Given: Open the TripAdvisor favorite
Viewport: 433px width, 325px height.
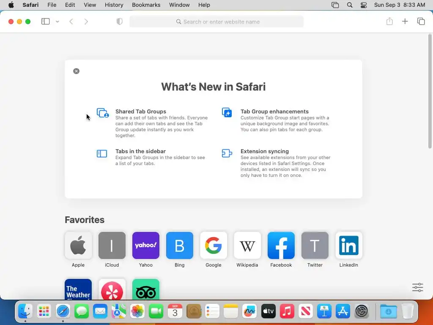Looking at the screenshot, I should 146,289.
